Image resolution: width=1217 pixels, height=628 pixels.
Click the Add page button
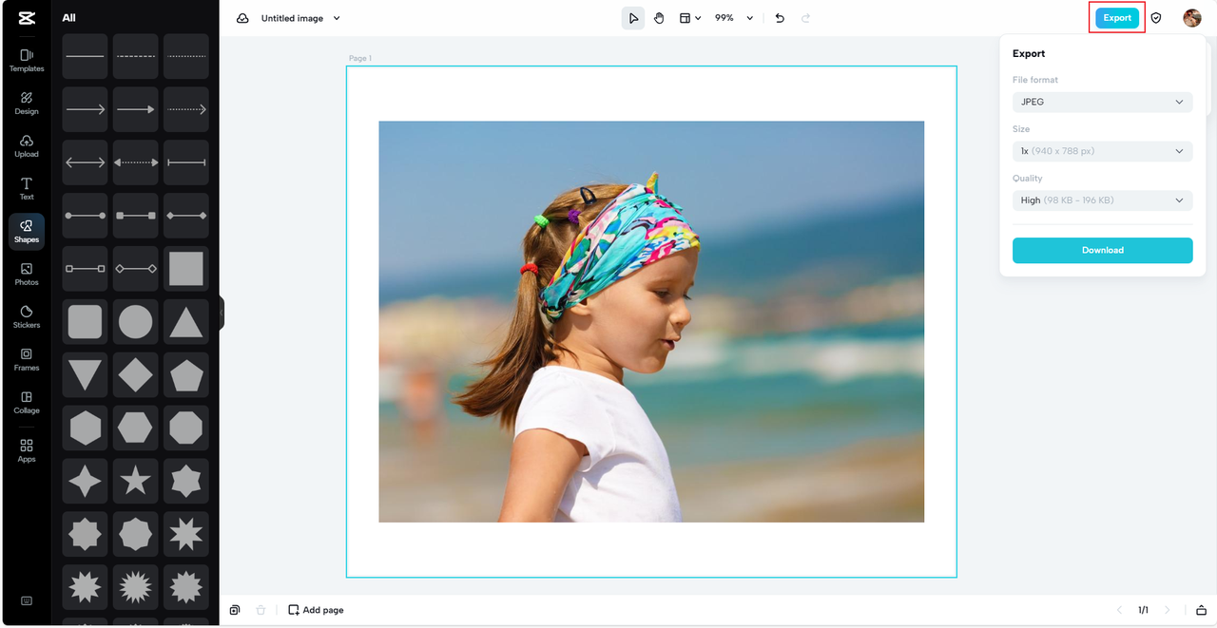tap(316, 610)
